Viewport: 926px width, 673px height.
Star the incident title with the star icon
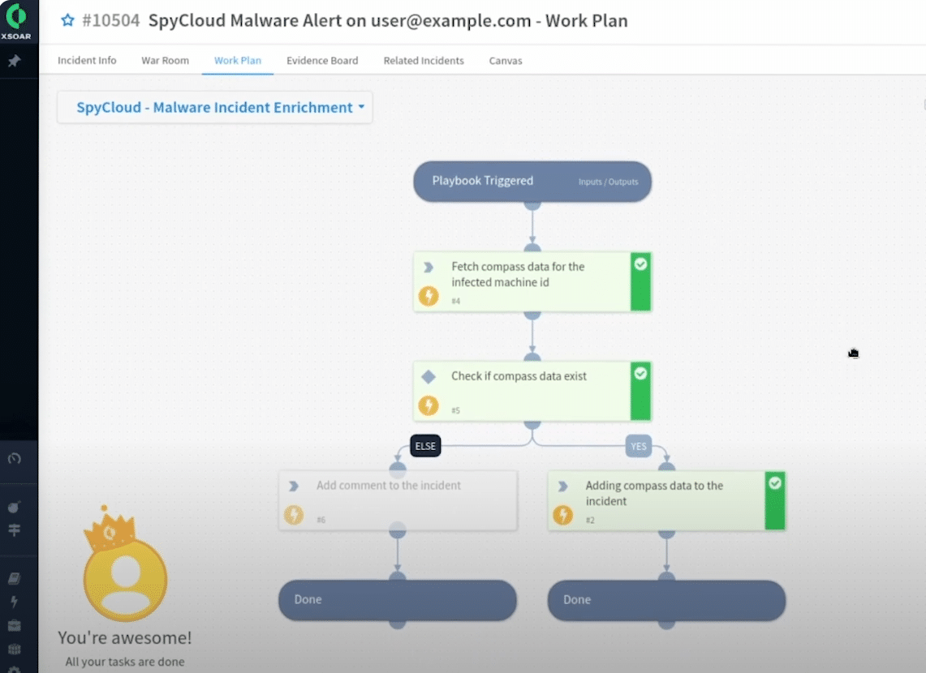point(67,20)
